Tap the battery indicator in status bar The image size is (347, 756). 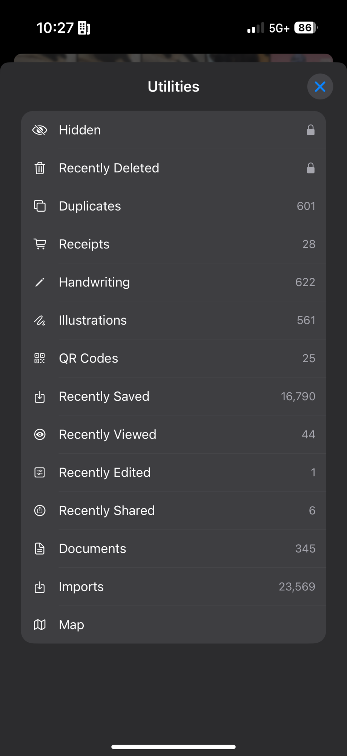[x=306, y=28]
